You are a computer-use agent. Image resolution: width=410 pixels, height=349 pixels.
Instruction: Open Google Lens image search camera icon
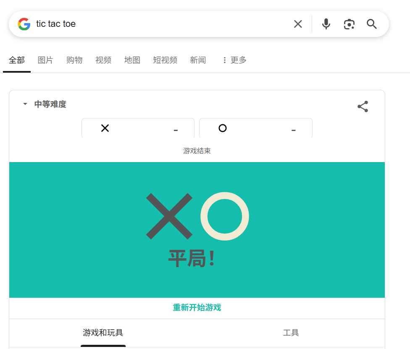click(349, 24)
